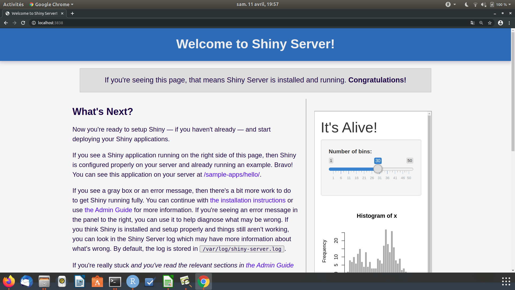Launch LibreOffice Calc from the dock

coord(168,281)
